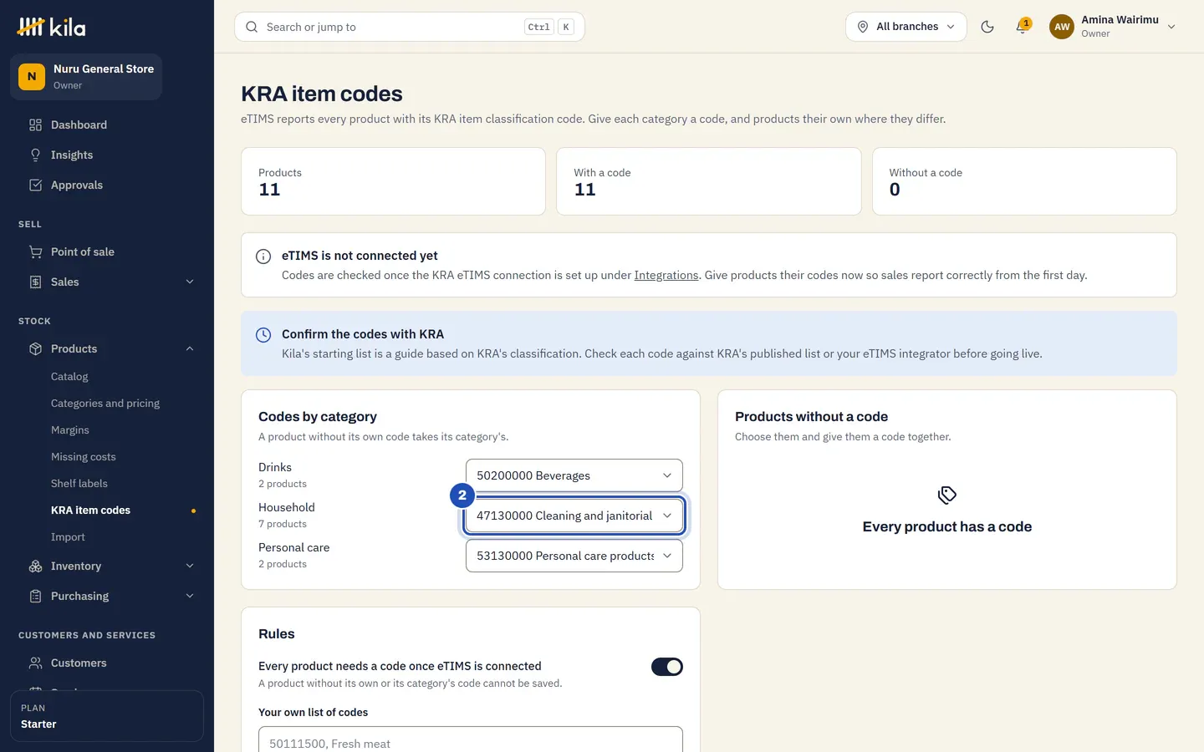Viewport: 1204px width, 752px height.
Task: Follow the Integrations link
Action: [x=666, y=275]
